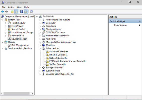The width and height of the screenshot is (142, 100).
Task: Select PCI Simple Communications Controller
Action: 68,61
